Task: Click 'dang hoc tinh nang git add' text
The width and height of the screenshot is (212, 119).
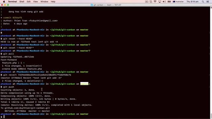Action: [26, 12]
